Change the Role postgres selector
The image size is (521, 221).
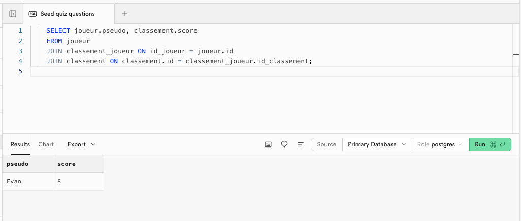pyautogui.click(x=440, y=144)
